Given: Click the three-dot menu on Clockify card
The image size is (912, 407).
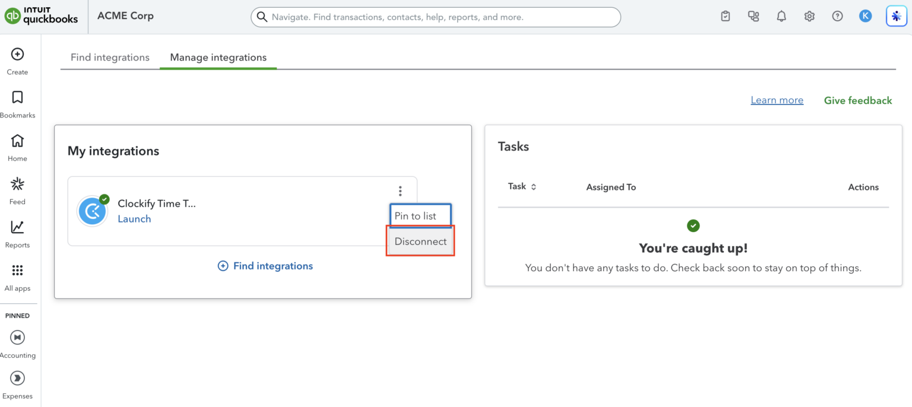Looking at the screenshot, I should [x=400, y=191].
